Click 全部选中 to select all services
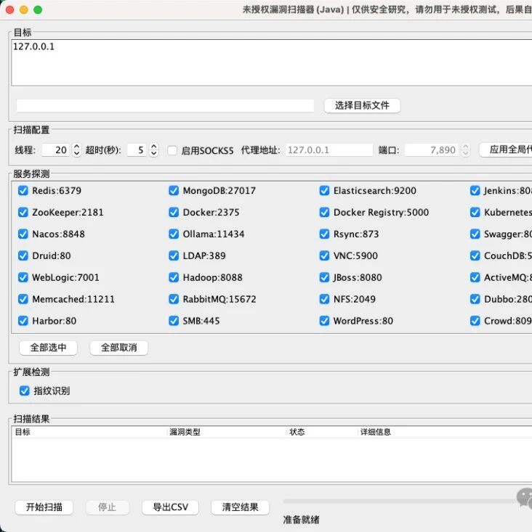 pos(48,348)
